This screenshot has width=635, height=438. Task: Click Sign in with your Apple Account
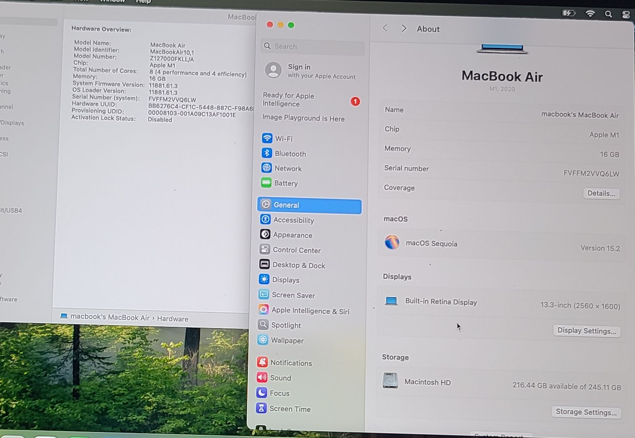pos(311,71)
